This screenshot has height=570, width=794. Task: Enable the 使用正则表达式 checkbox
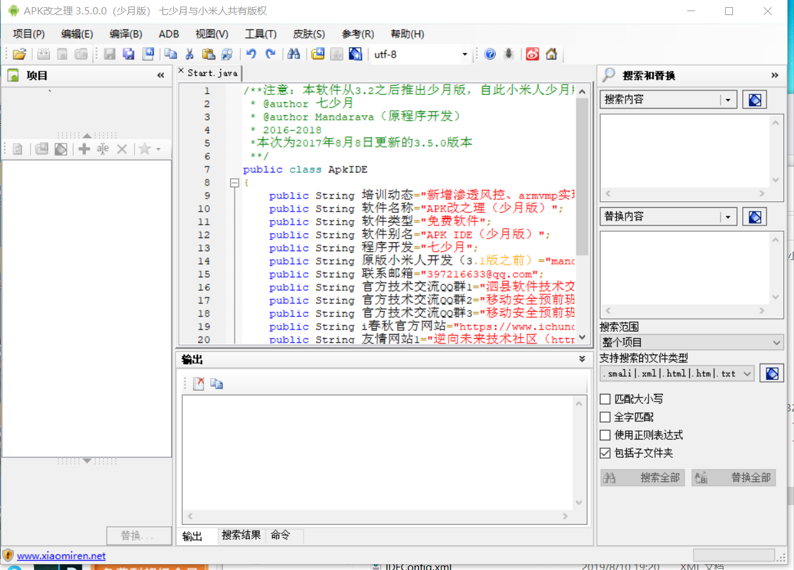(605, 435)
